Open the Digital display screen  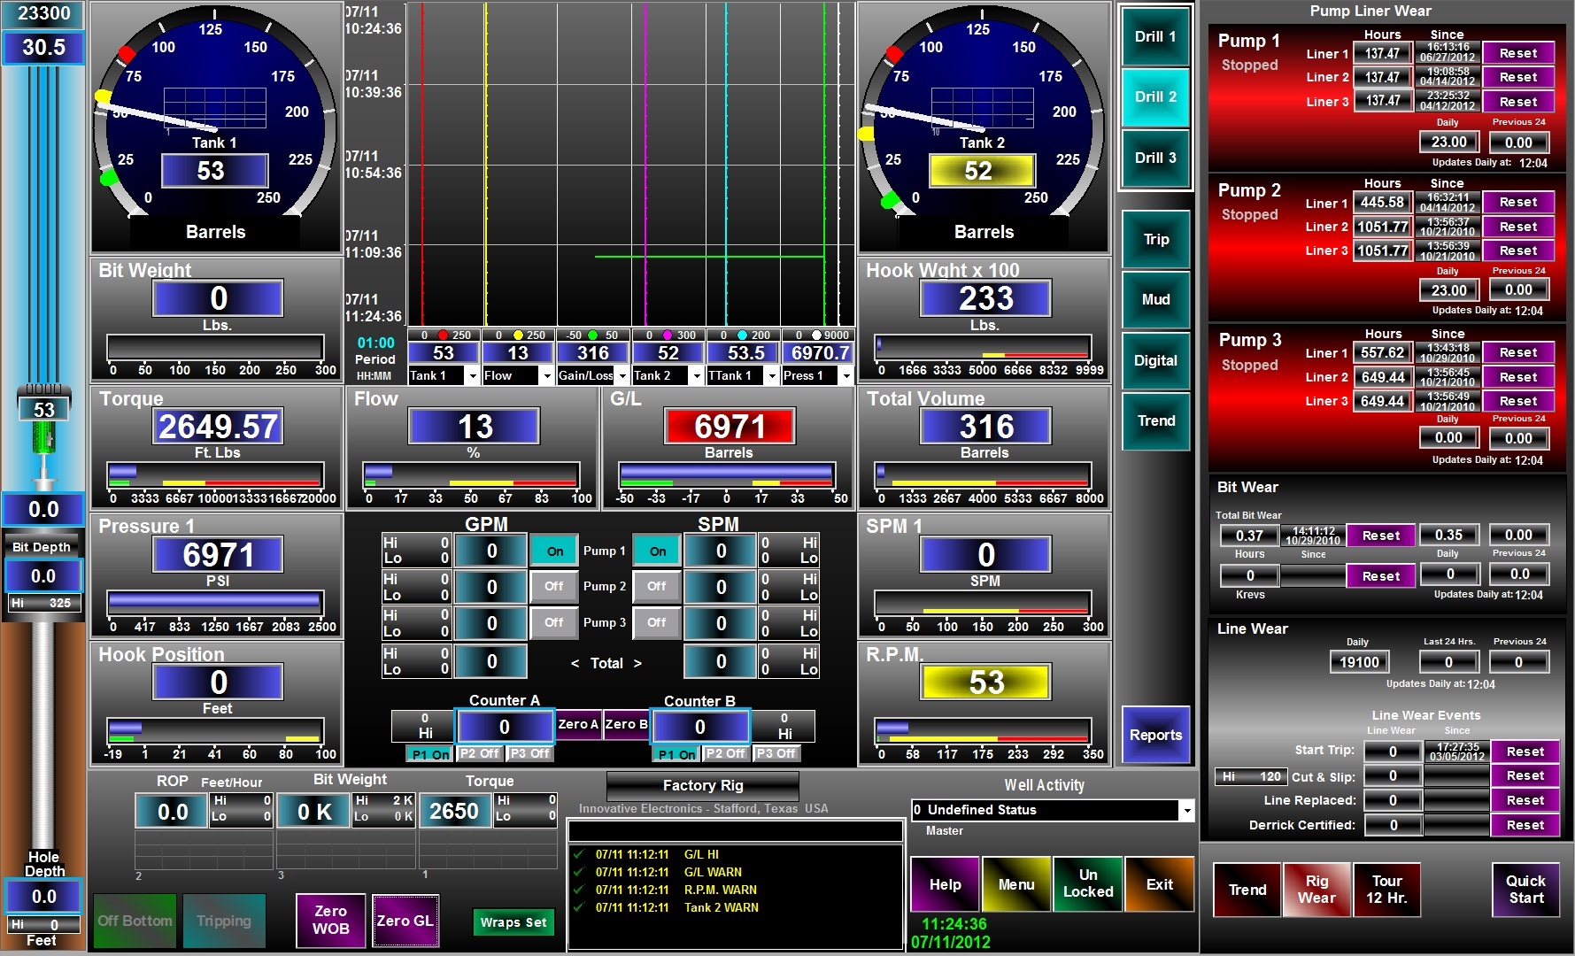click(1154, 360)
